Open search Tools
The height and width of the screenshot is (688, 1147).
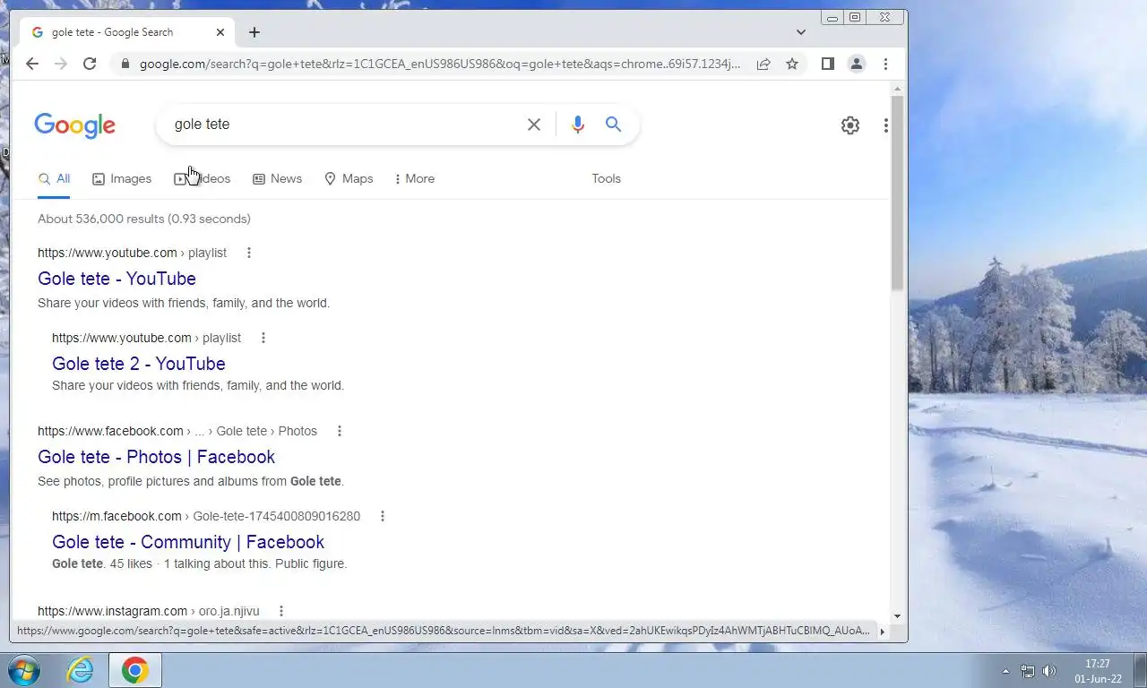606,178
